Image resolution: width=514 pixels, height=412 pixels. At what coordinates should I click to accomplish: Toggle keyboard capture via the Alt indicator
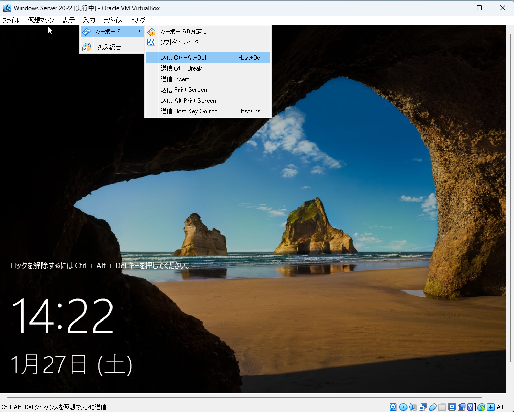tap(500, 407)
